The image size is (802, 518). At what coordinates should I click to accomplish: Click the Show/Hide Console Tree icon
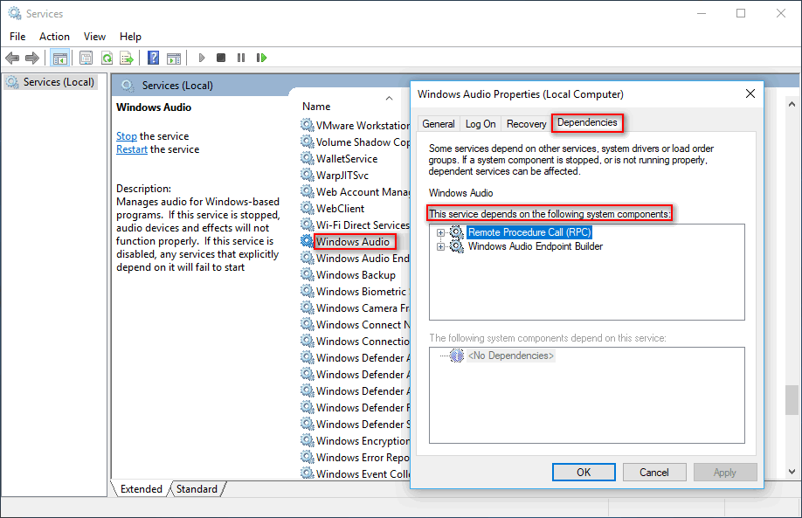coord(59,59)
